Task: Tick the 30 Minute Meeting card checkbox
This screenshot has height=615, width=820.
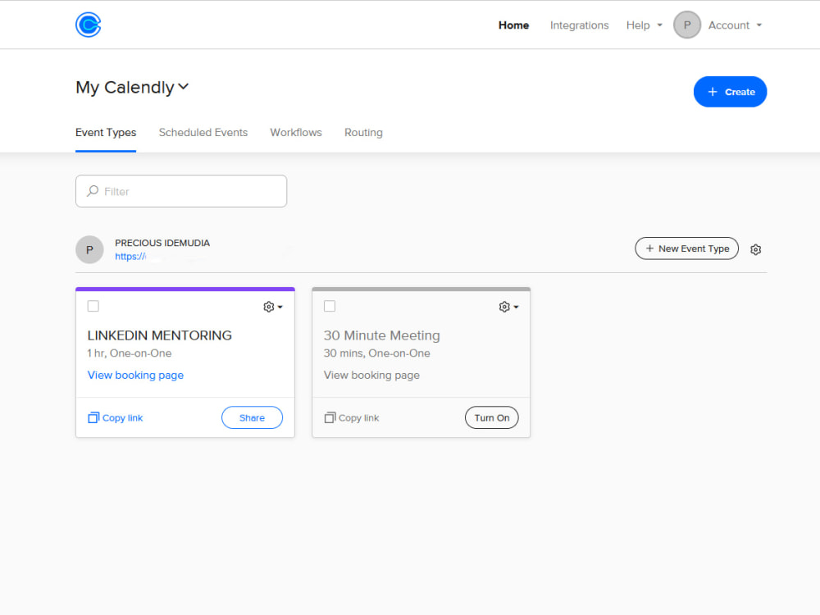Action: [x=330, y=306]
